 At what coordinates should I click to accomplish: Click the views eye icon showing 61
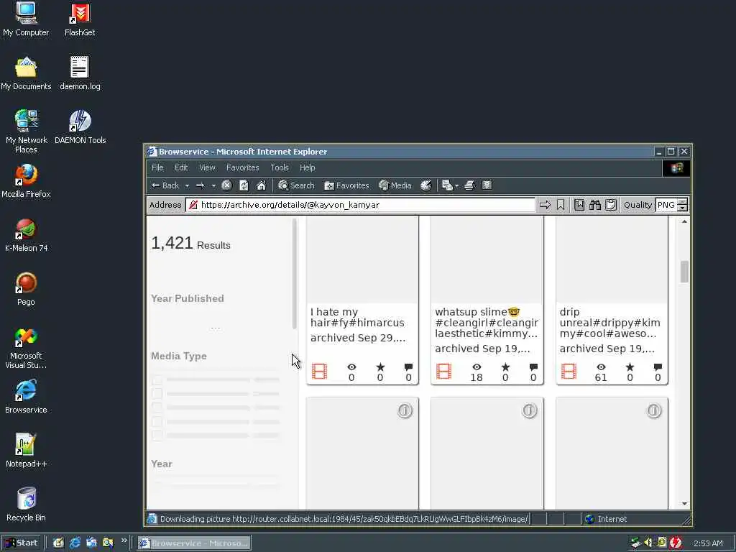(601, 367)
